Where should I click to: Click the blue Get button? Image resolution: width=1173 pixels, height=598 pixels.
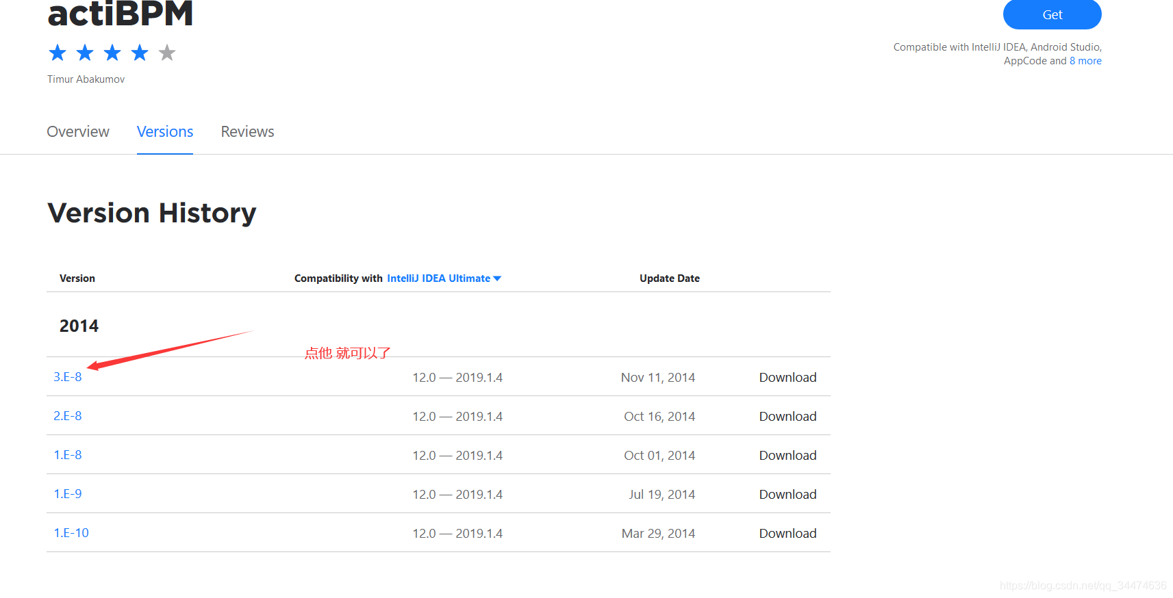pyautogui.click(x=1052, y=14)
